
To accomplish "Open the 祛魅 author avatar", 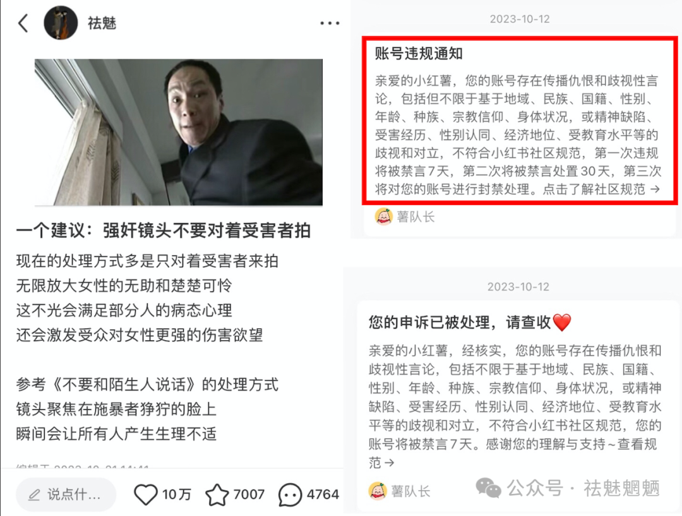I will [61, 23].
